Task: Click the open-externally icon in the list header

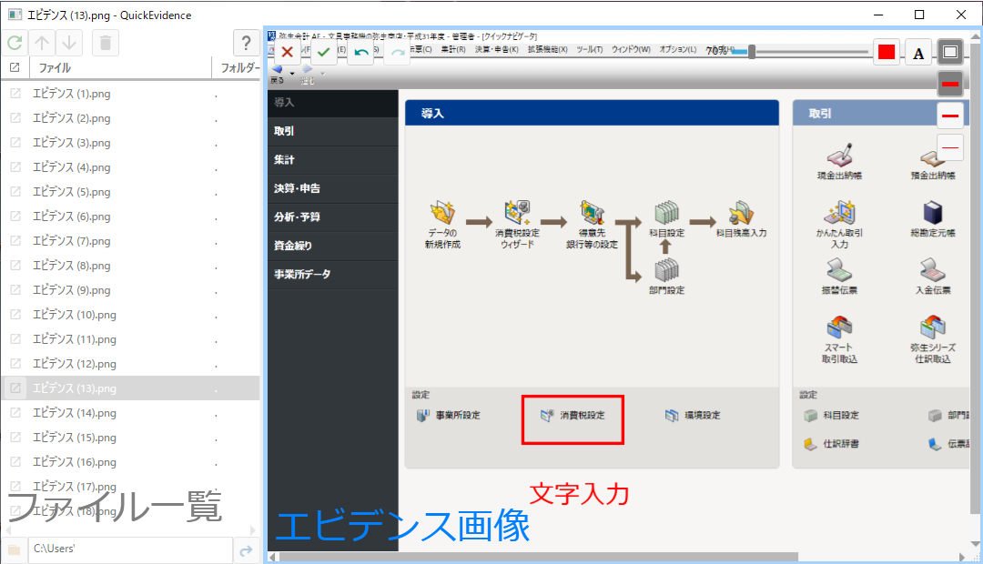Action: [15, 67]
